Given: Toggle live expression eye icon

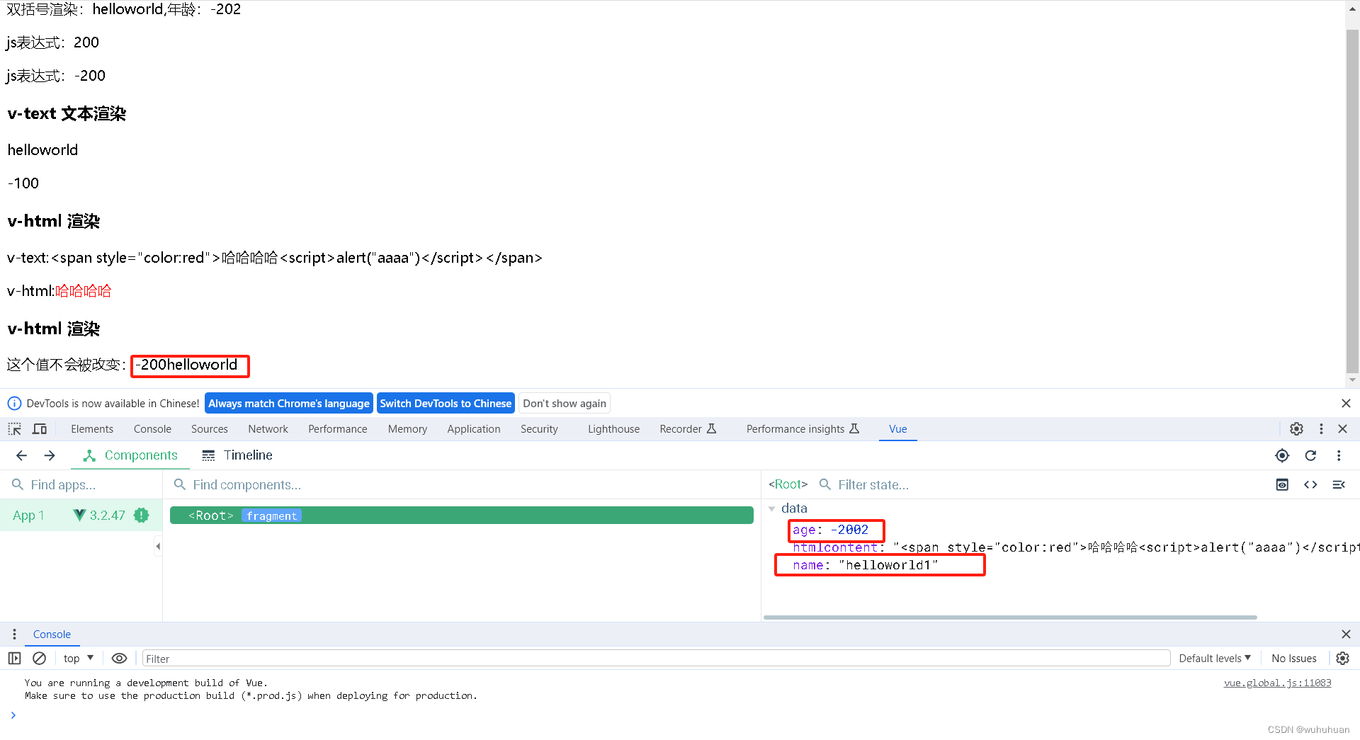Looking at the screenshot, I should pos(119,659).
